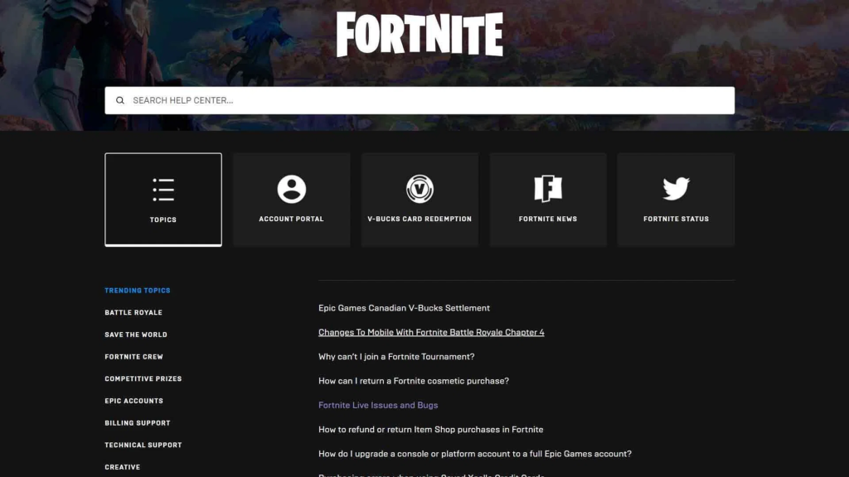Open the V-Bucks Card Redemption label
The height and width of the screenshot is (477, 849).
click(420, 219)
